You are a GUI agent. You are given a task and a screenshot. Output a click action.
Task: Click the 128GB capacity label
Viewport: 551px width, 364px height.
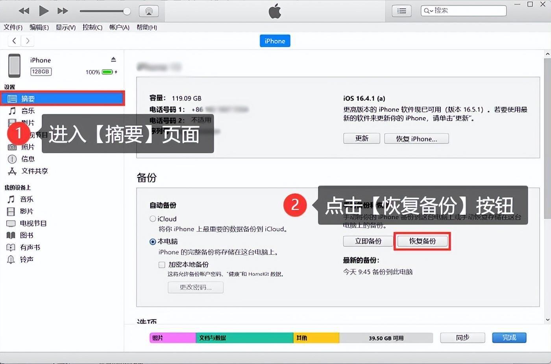pyautogui.click(x=41, y=72)
